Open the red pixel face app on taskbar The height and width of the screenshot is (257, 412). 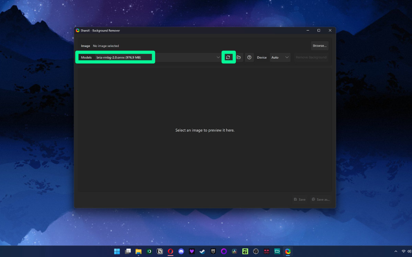(266, 251)
